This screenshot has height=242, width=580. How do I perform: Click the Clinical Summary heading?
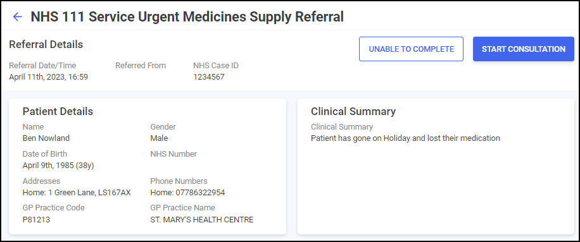click(x=353, y=111)
